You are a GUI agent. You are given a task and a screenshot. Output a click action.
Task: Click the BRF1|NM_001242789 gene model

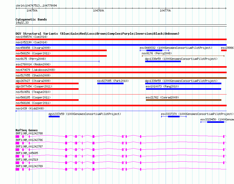tap(121, 169)
